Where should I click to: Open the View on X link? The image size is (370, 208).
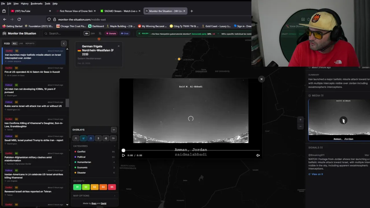point(316,174)
